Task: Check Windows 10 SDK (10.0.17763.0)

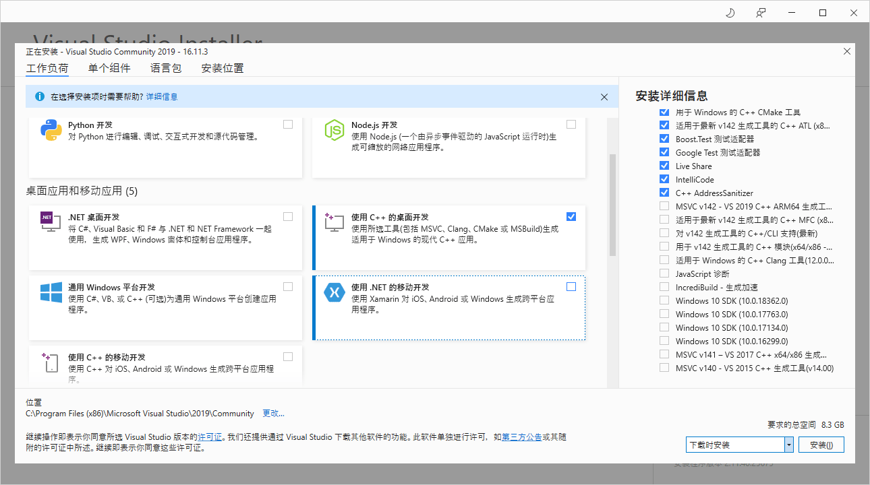Action: 664,314
